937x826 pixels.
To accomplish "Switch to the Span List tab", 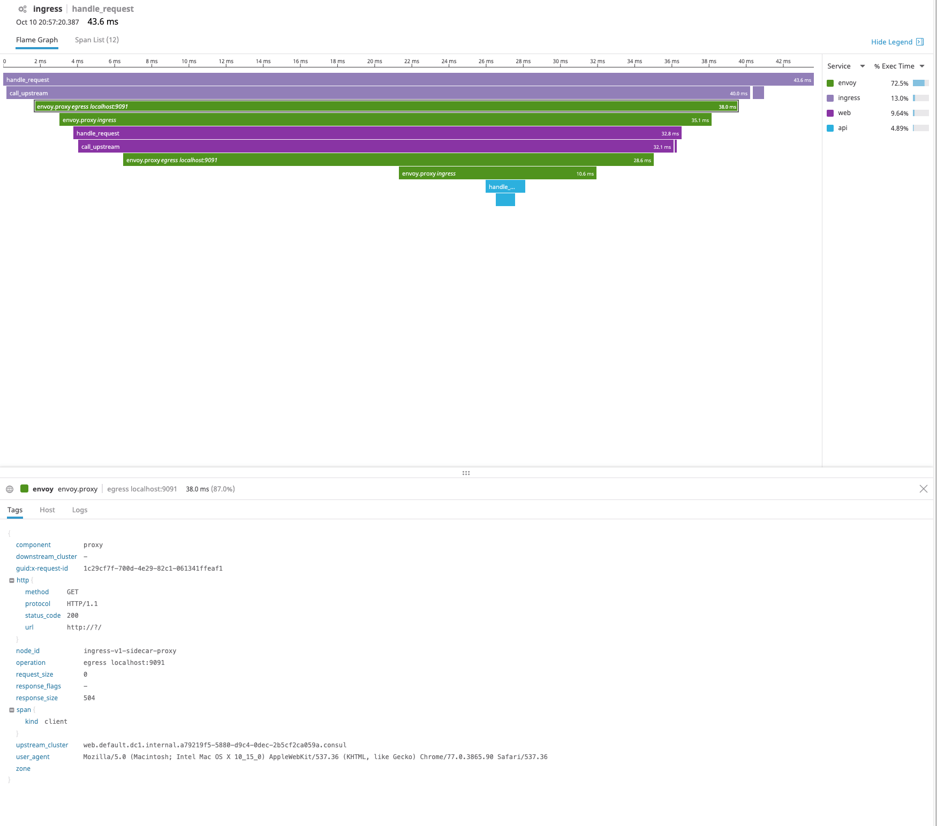I will coord(97,40).
